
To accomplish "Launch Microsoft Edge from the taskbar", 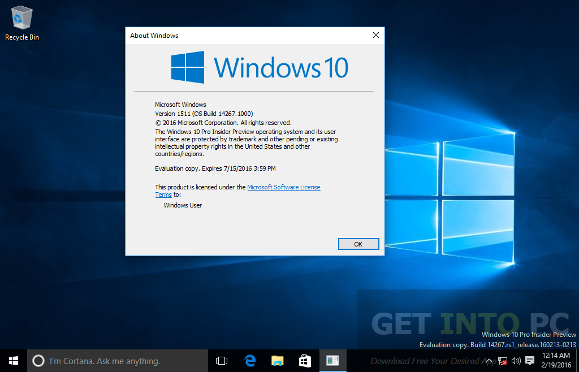I will pos(250,361).
